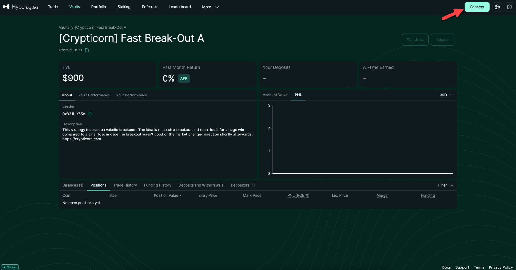This screenshot has height=270, width=516.
Task: Sort by Position Value column
Action: pyautogui.click(x=168, y=196)
